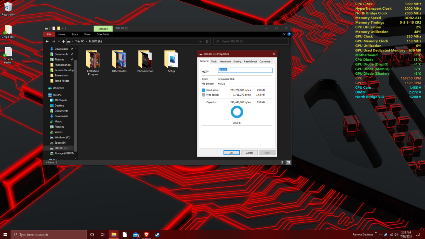Switch to the Tools tab in Properties
The image size is (425, 239).
tap(214, 61)
